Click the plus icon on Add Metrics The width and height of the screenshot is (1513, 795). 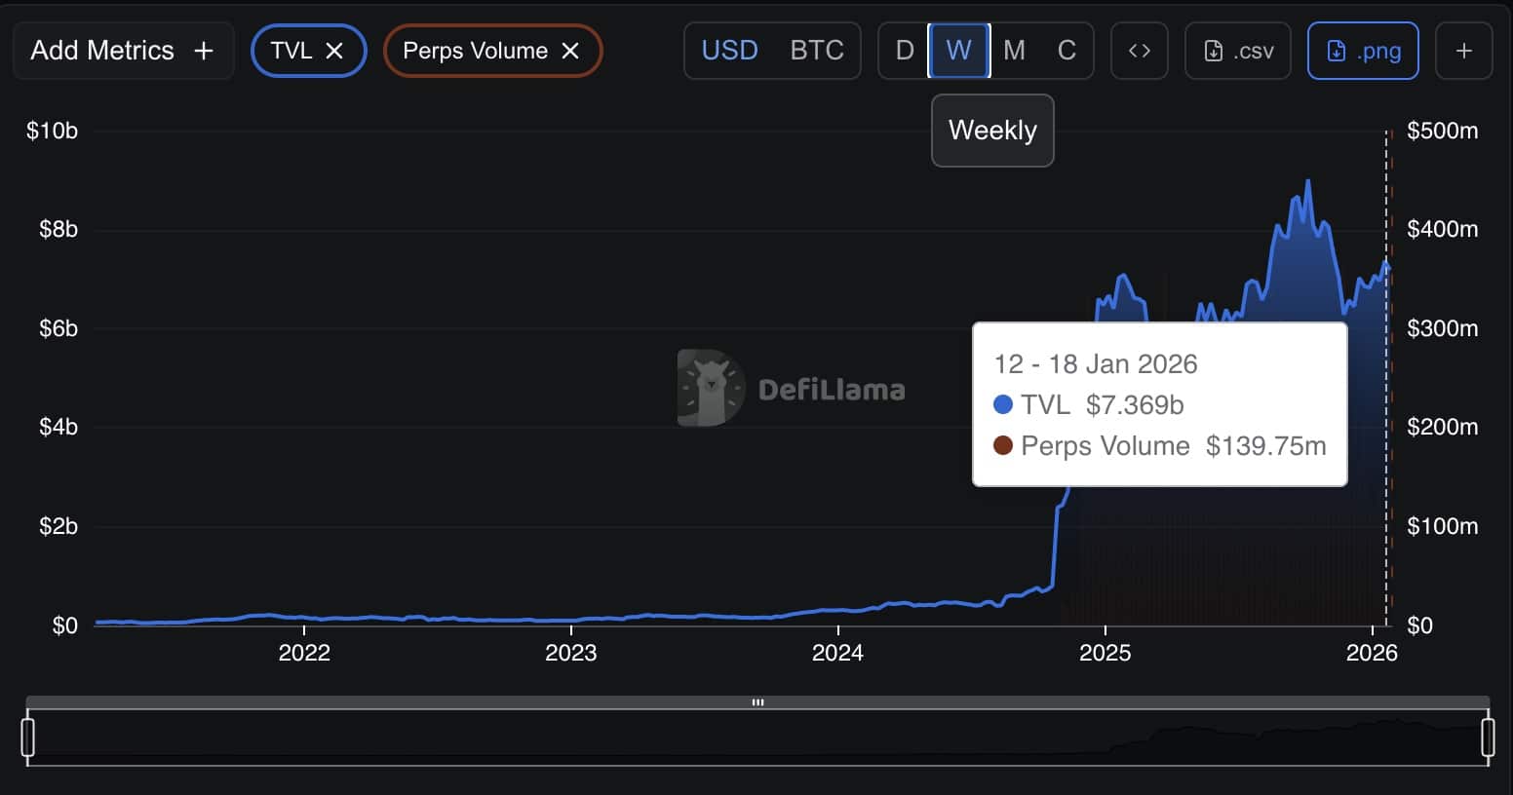202,50
